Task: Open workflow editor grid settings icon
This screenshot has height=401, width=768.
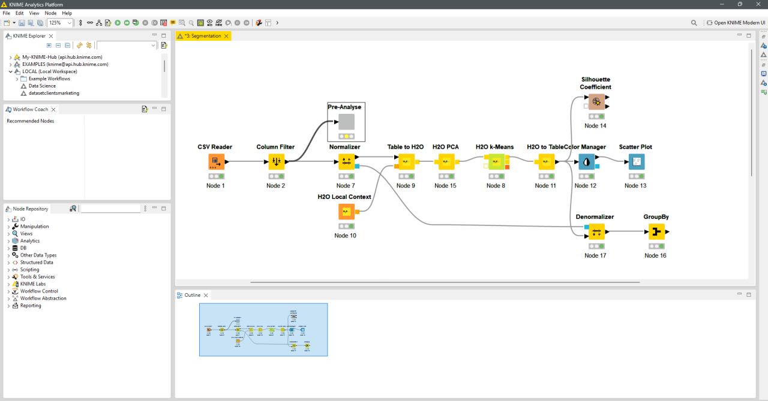Action: 200,23
